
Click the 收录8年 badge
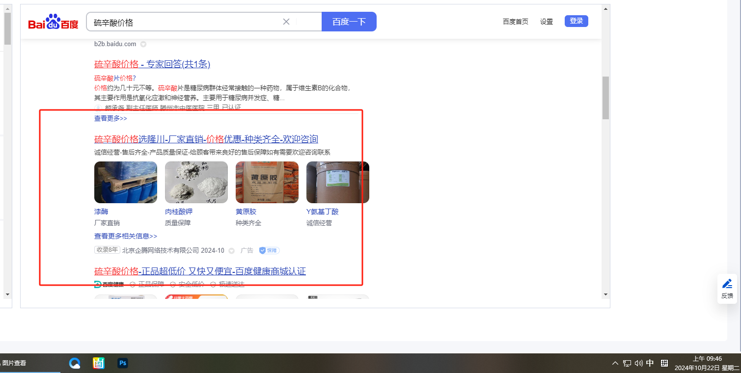point(107,250)
